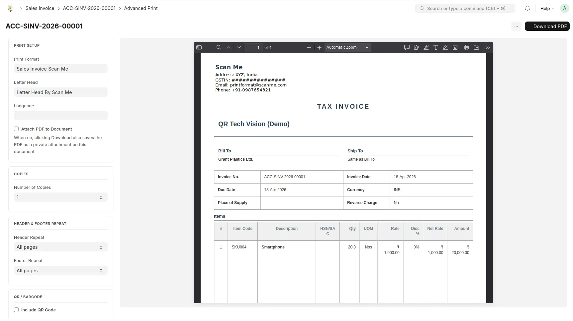Select the text annotation tool

436,47
